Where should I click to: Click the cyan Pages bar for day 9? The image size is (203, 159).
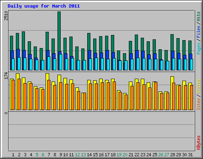(61, 62)
